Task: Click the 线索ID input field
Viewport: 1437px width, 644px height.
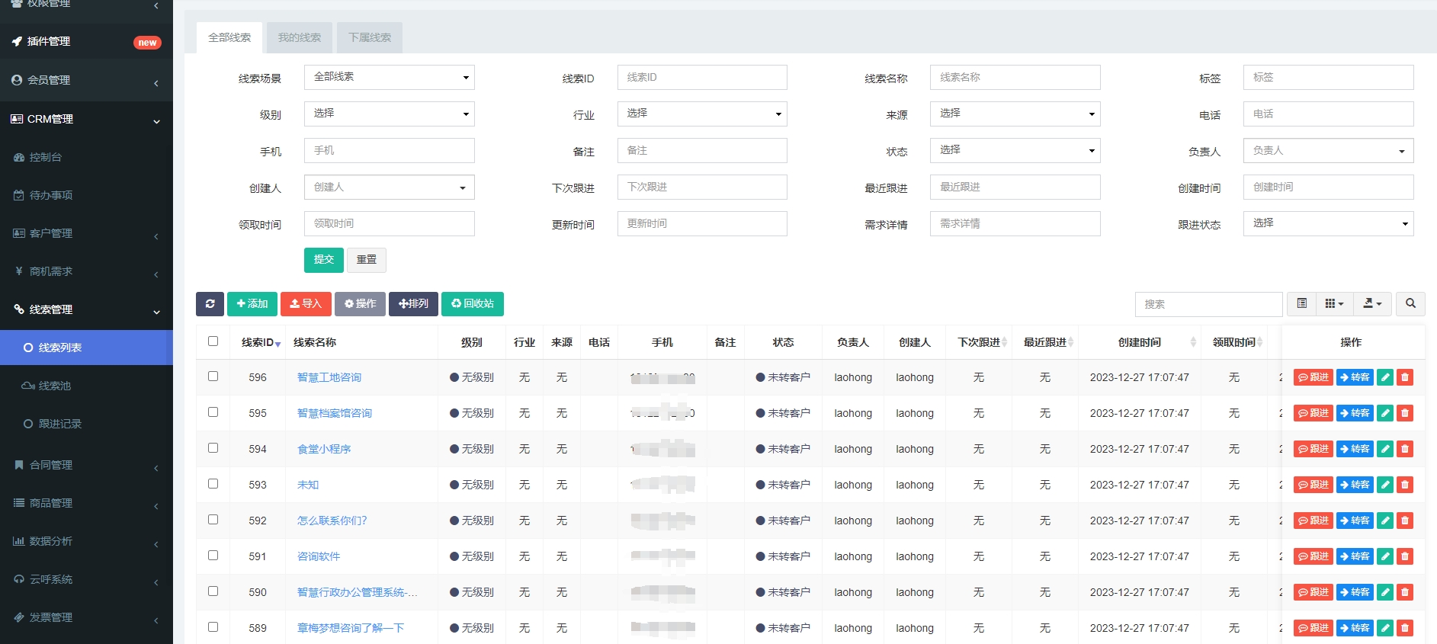Action: pyautogui.click(x=702, y=77)
